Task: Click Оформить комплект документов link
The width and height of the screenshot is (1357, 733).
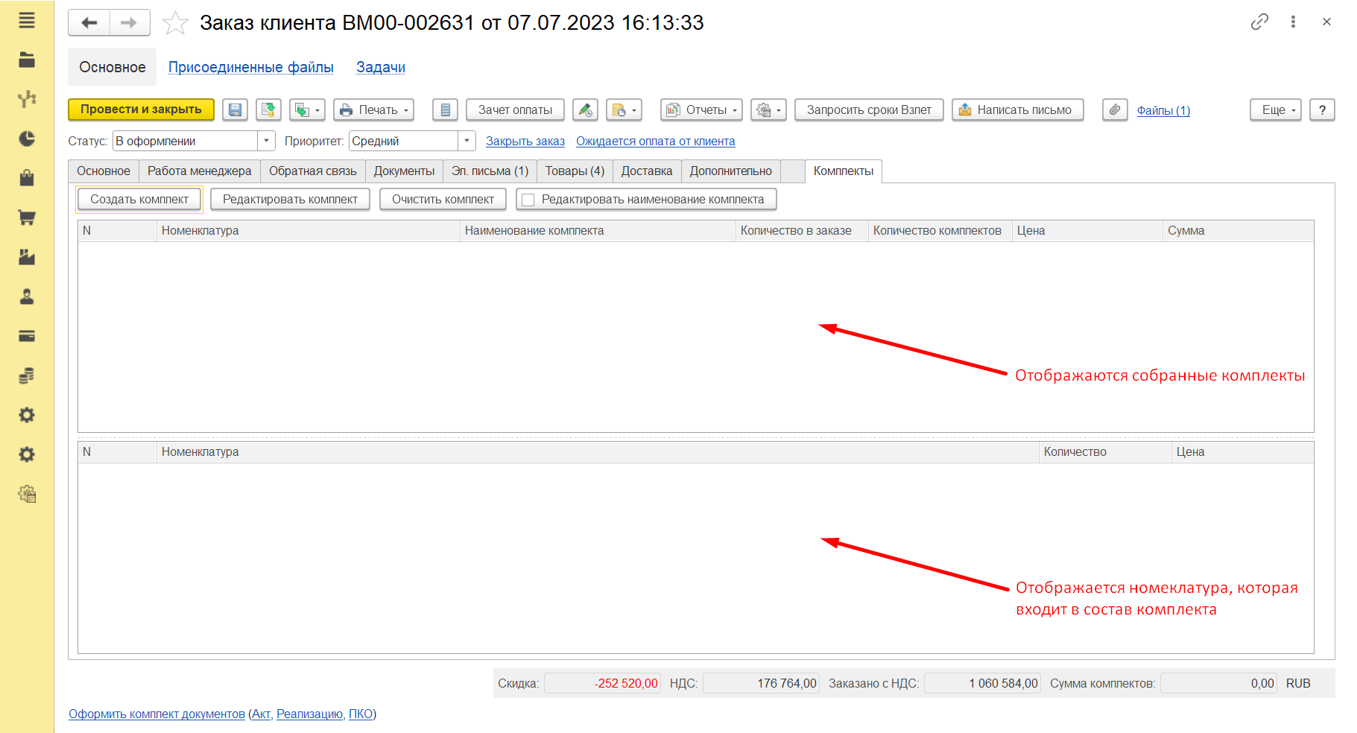Action: pos(156,714)
